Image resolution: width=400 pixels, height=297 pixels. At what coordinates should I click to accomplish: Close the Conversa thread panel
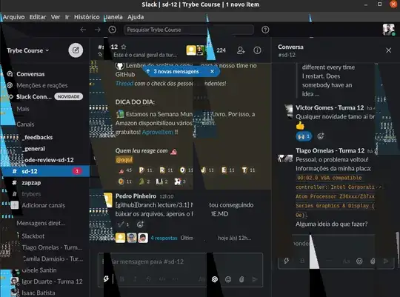388,50
